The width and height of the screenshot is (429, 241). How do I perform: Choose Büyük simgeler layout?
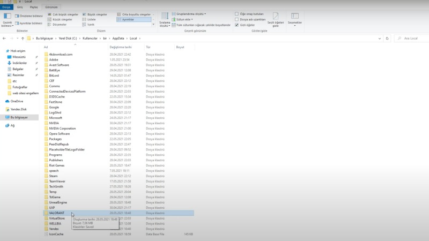pos(95,14)
